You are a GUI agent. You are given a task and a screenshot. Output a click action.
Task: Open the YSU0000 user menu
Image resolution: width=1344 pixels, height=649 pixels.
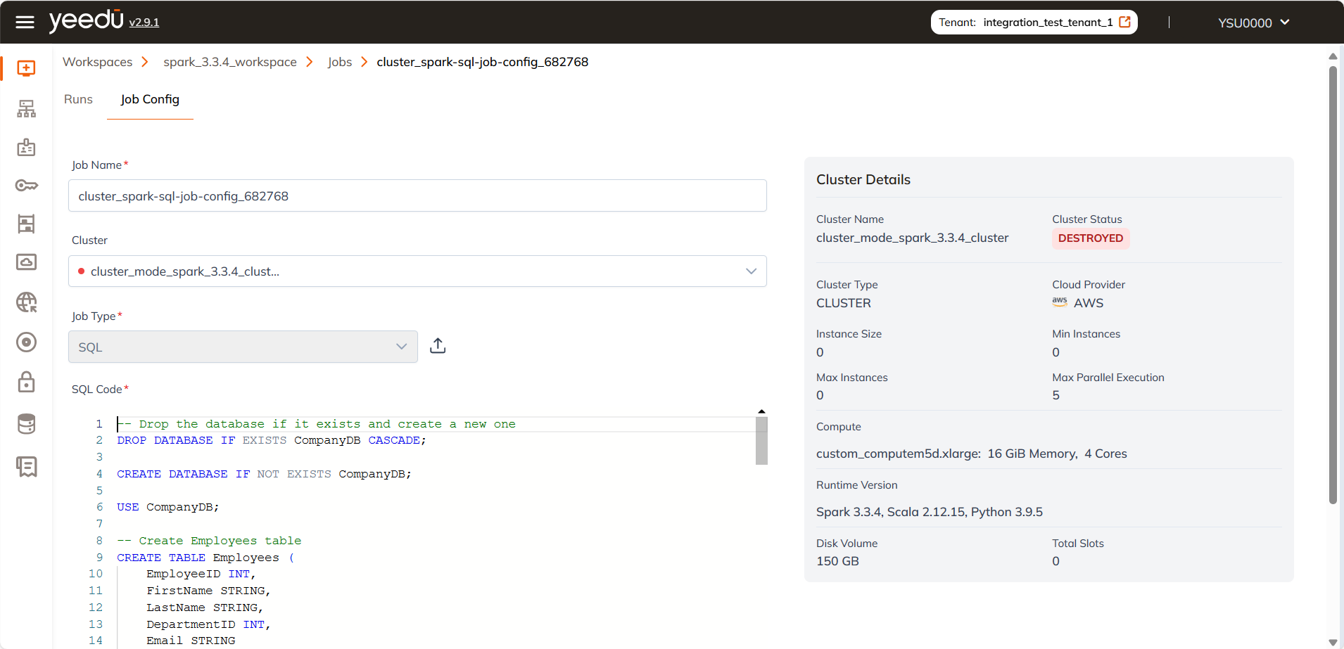pos(1253,22)
